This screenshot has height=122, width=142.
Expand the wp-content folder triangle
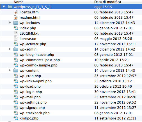pos(10,70)
